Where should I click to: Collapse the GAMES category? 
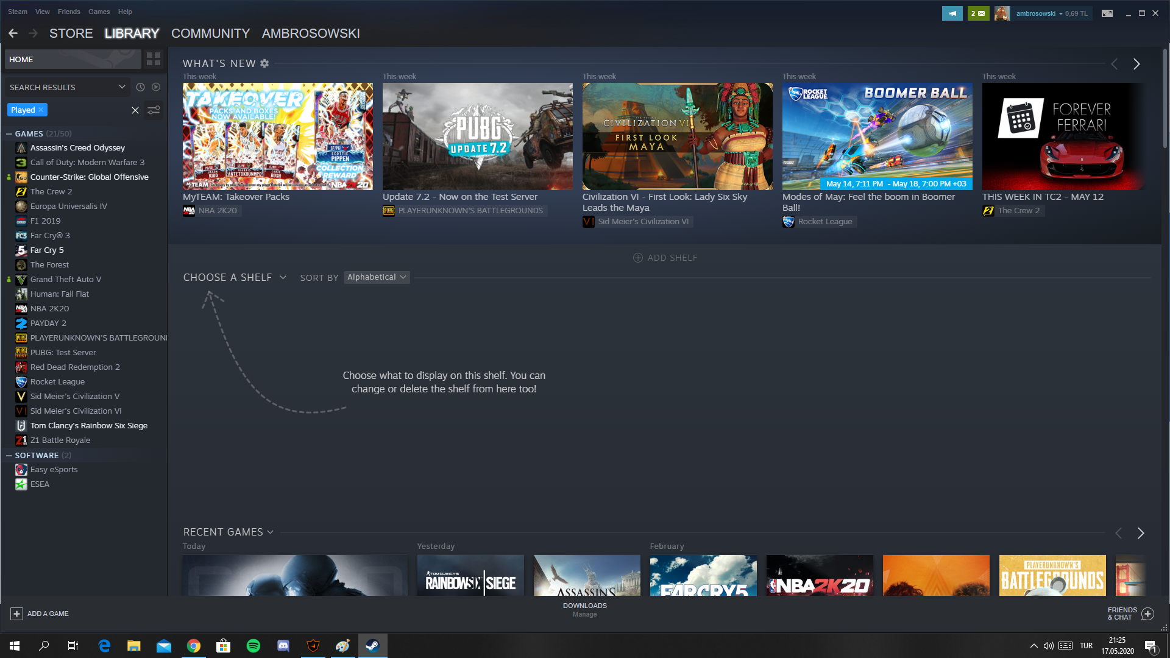(x=9, y=133)
